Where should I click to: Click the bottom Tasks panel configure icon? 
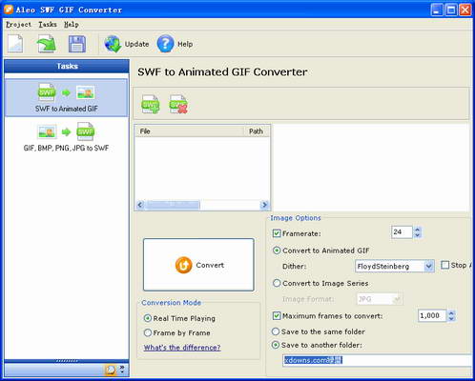click(x=110, y=370)
